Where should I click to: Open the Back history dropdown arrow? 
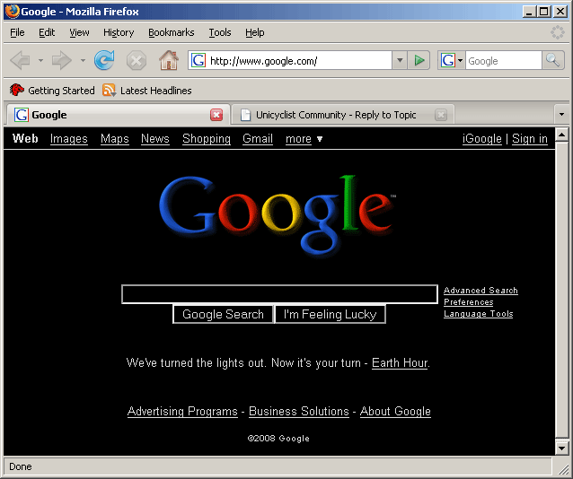pos(40,60)
